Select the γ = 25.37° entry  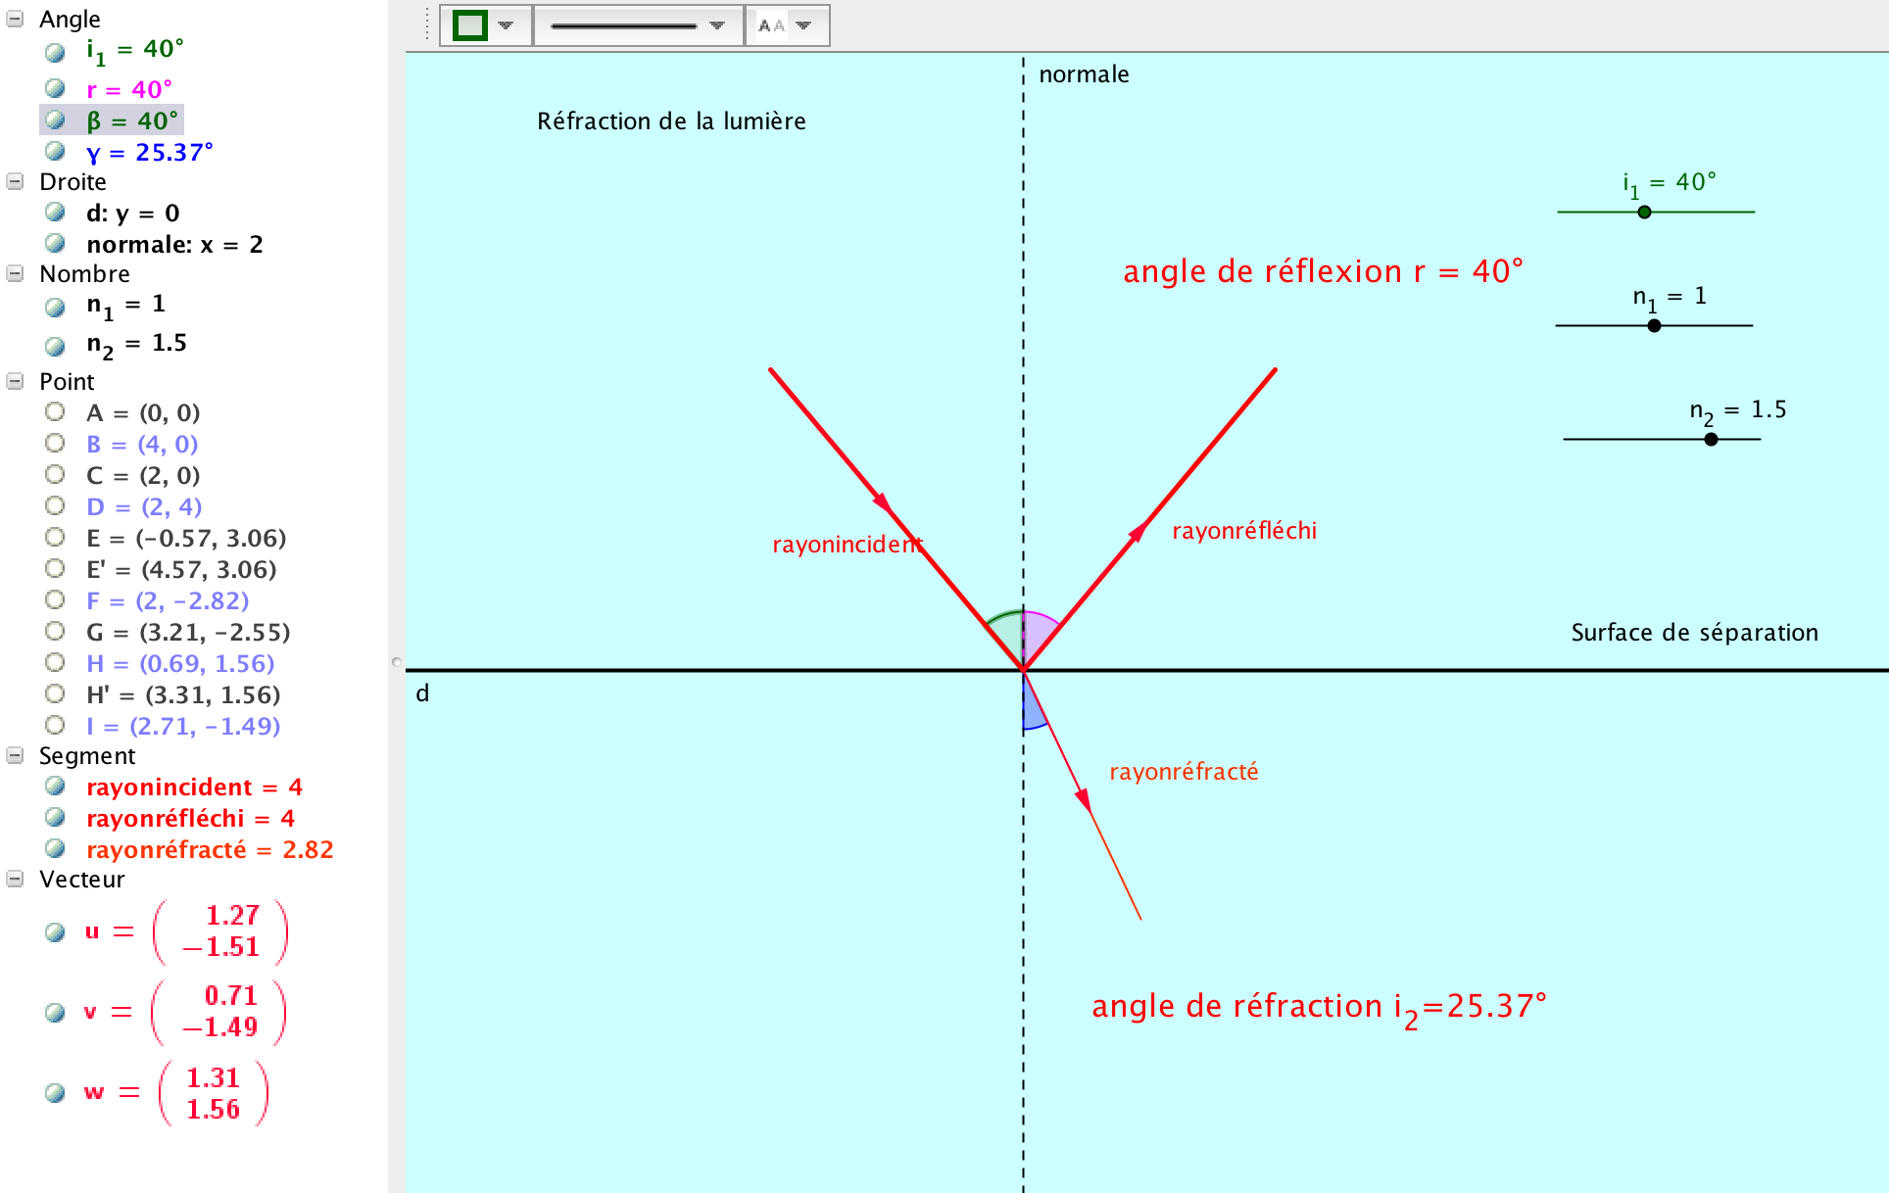(149, 153)
